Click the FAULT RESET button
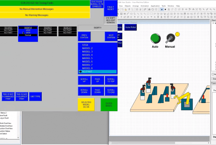This screenshot has height=145, width=216. click(111, 8)
